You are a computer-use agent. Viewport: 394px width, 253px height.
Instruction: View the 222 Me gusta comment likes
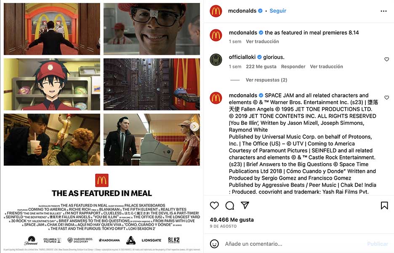tap(261, 67)
